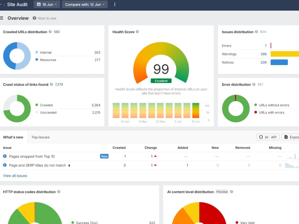Click the 580 crawled URLs count link
This screenshot has width=299, height=224.
tap(57, 32)
